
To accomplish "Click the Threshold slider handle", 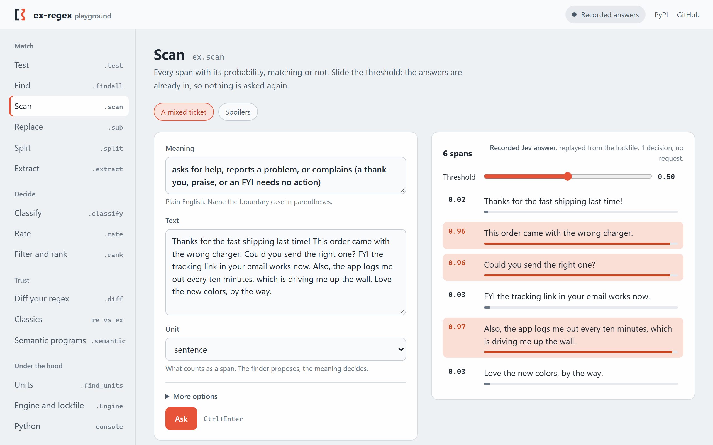I will click(x=567, y=176).
